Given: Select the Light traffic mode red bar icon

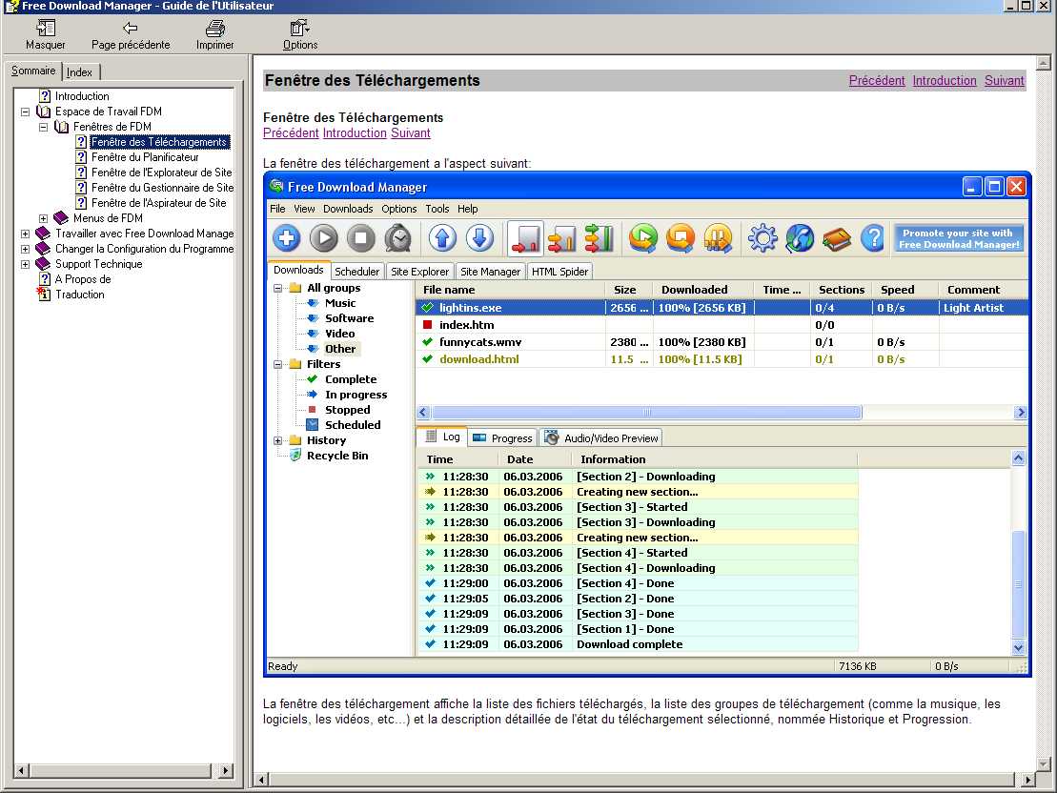Looking at the screenshot, I should coord(526,238).
